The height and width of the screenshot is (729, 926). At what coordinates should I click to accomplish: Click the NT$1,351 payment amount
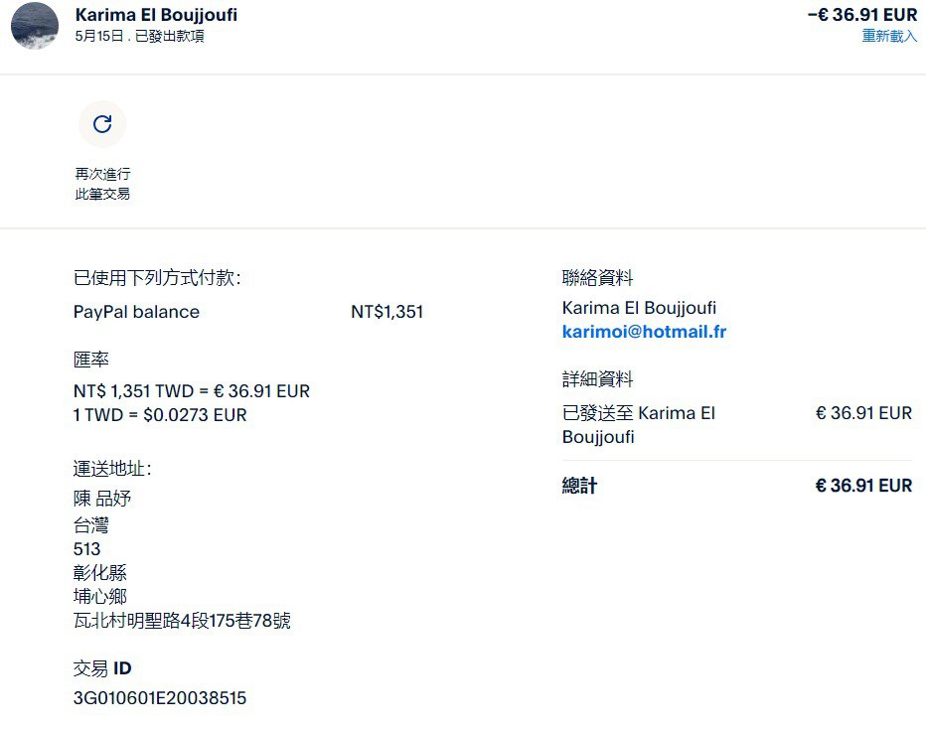tap(386, 312)
